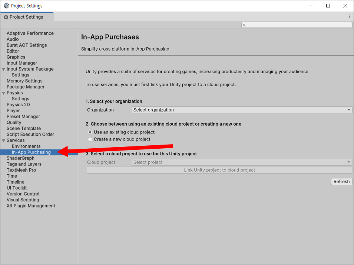The width and height of the screenshot is (354, 265).
Task: Open XR Plugin Management settings
Action: point(31,206)
